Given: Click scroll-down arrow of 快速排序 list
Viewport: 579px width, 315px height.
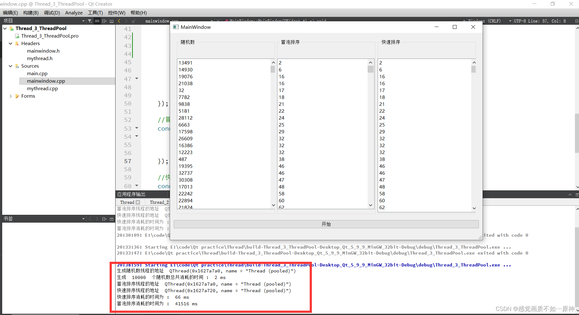Looking at the screenshot, I should (x=474, y=208).
